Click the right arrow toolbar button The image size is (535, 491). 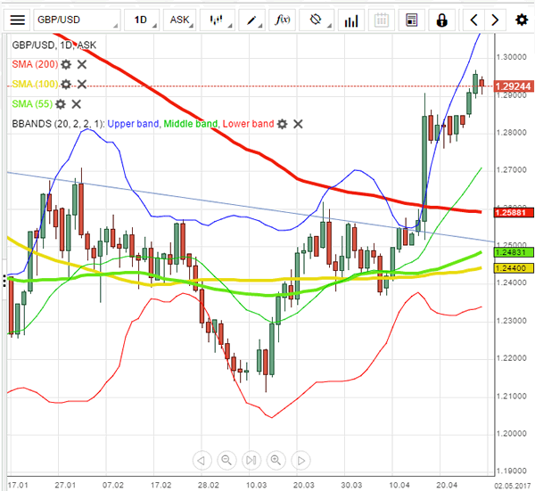pyautogui.click(x=495, y=20)
